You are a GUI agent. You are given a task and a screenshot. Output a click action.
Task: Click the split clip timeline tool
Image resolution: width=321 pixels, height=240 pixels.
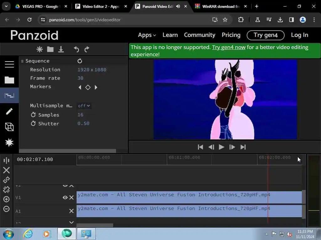click(6, 160)
